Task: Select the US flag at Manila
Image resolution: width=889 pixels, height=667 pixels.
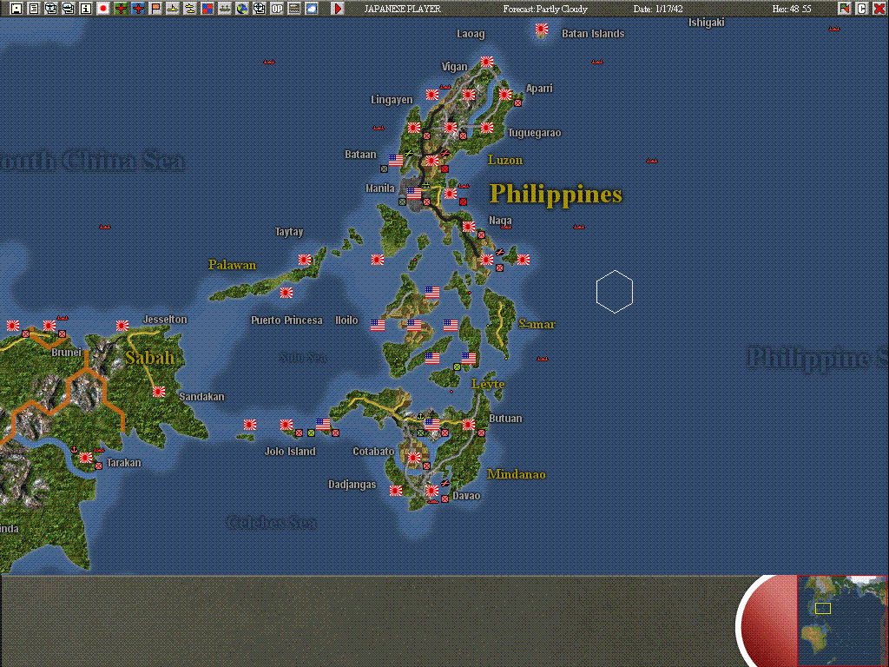Action: click(414, 194)
